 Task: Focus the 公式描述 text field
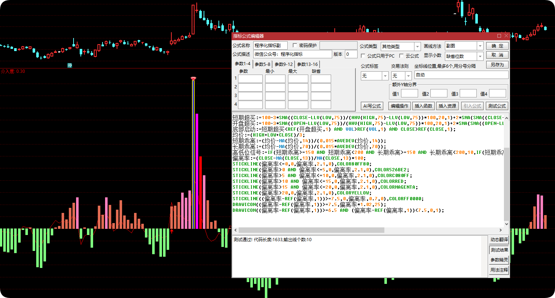tap(293, 54)
